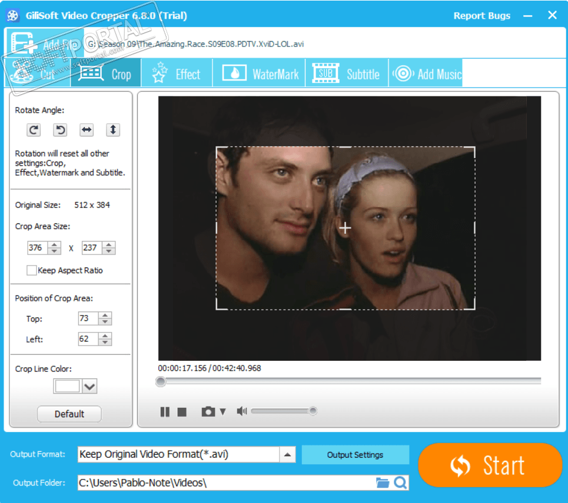Open the Add Music tab
Image resolution: width=568 pixels, height=503 pixels.
point(426,73)
